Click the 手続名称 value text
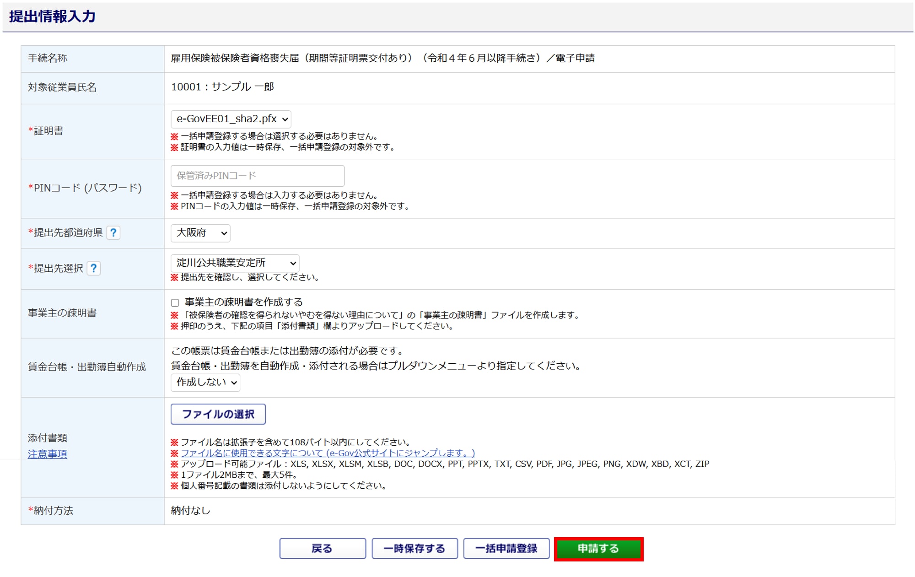 pyautogui.click(x=383, y=58)
